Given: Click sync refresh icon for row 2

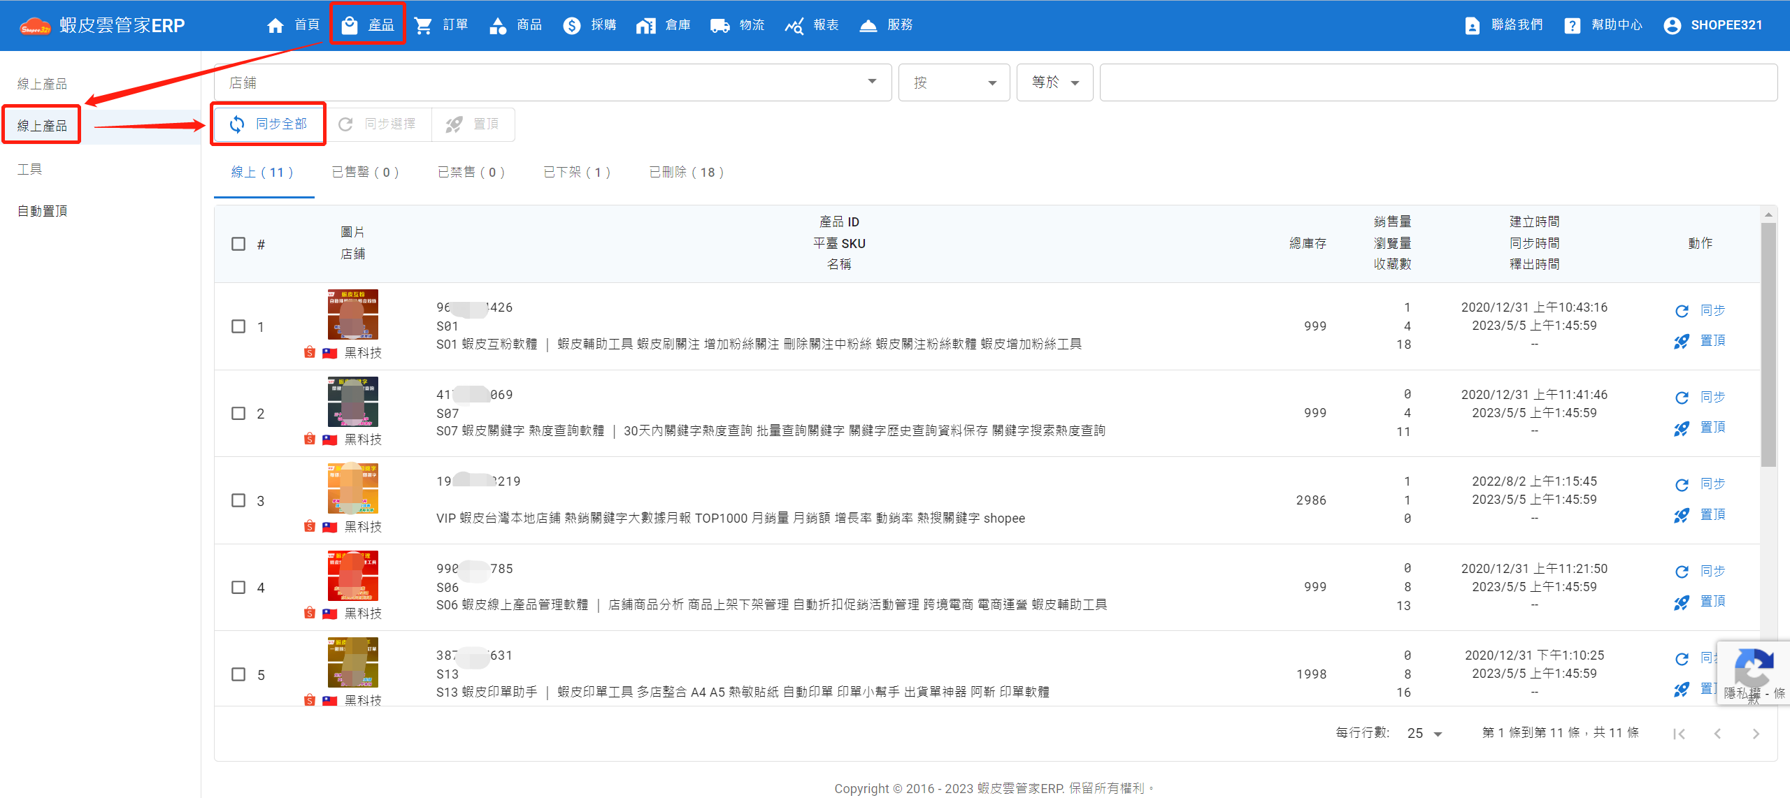Looking at the screenshot, I should (1682, 398).
